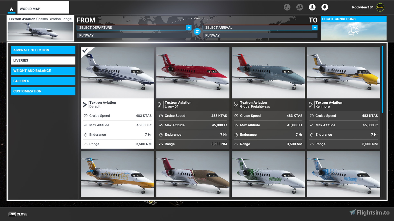The width and height of the screenshot is (394, 221).
Task: Open the notifications bell
Action: coord(325,7)
